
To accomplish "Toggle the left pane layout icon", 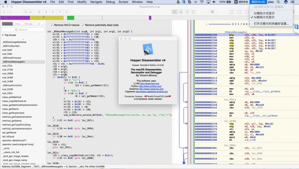I will 232,12.
